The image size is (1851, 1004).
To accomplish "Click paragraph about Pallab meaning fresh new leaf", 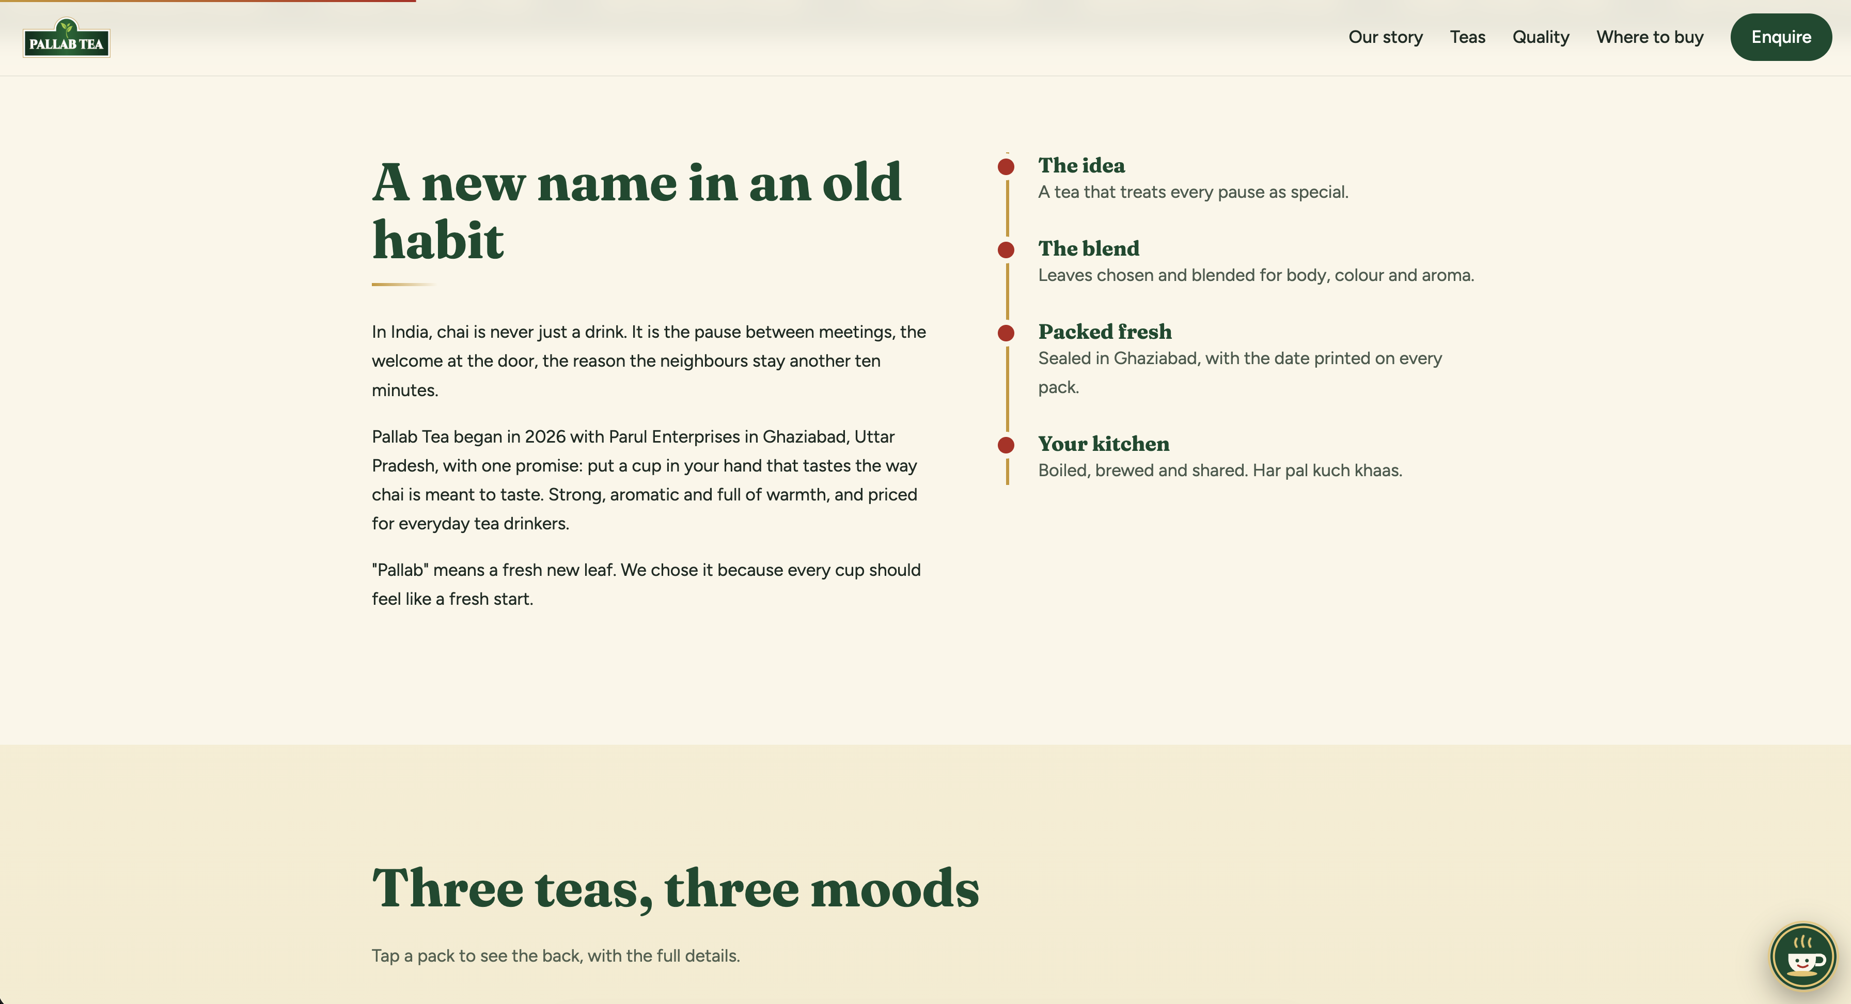I will click(x=646, y=584).
